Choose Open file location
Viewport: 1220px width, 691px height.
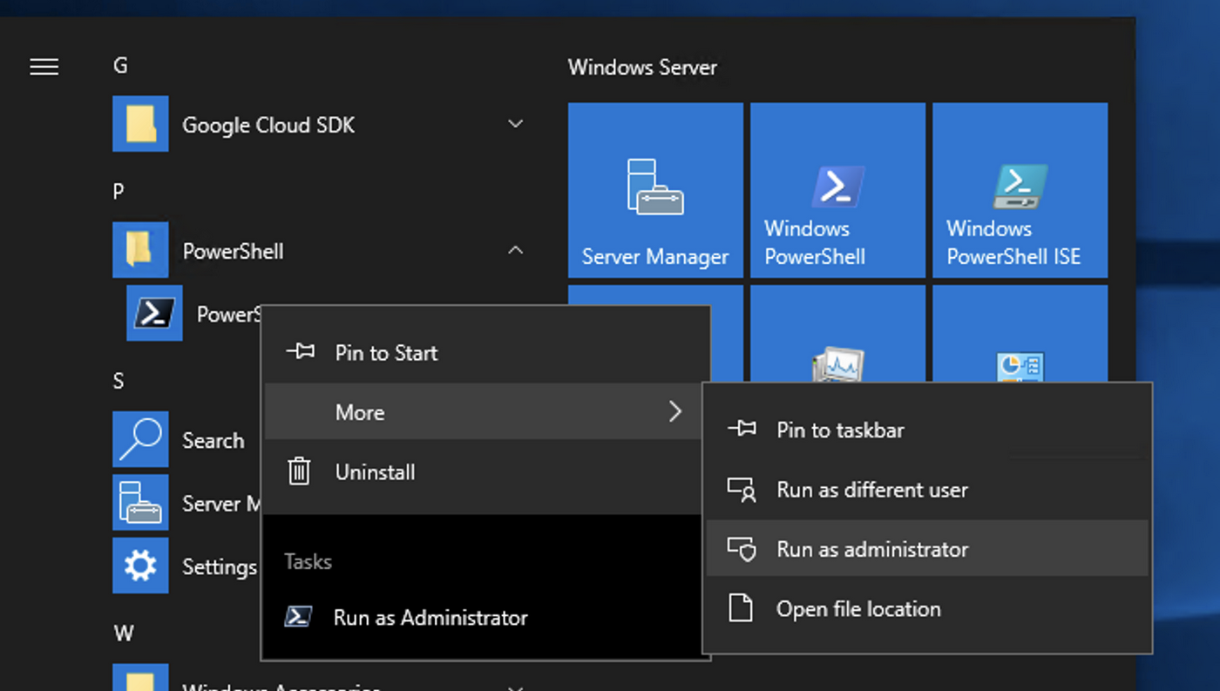coord(927,608)
